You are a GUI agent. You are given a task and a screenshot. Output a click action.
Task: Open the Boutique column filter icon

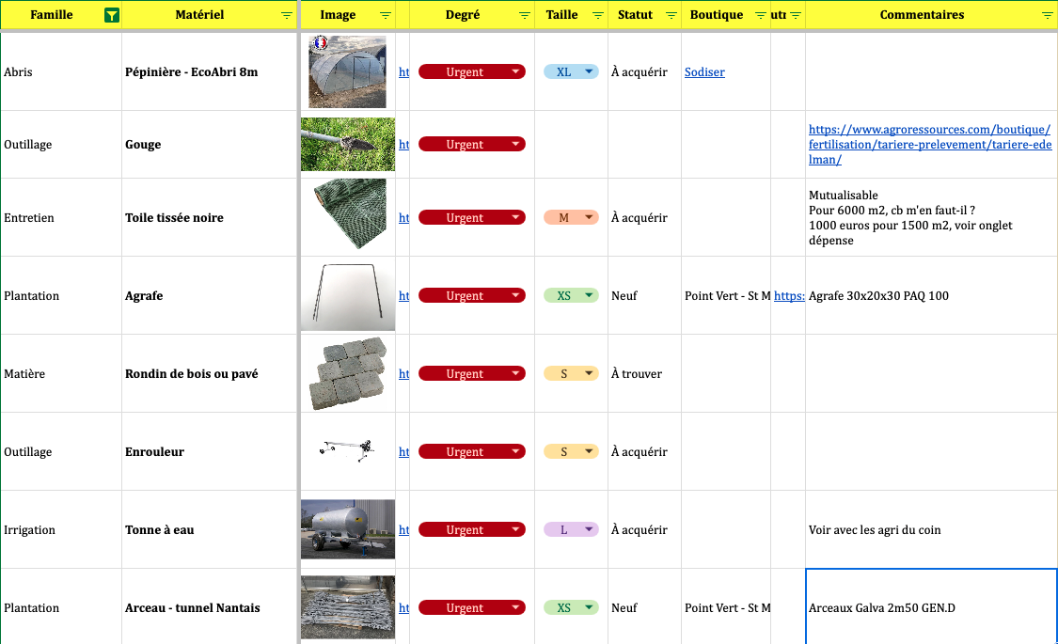coord(758,16)
